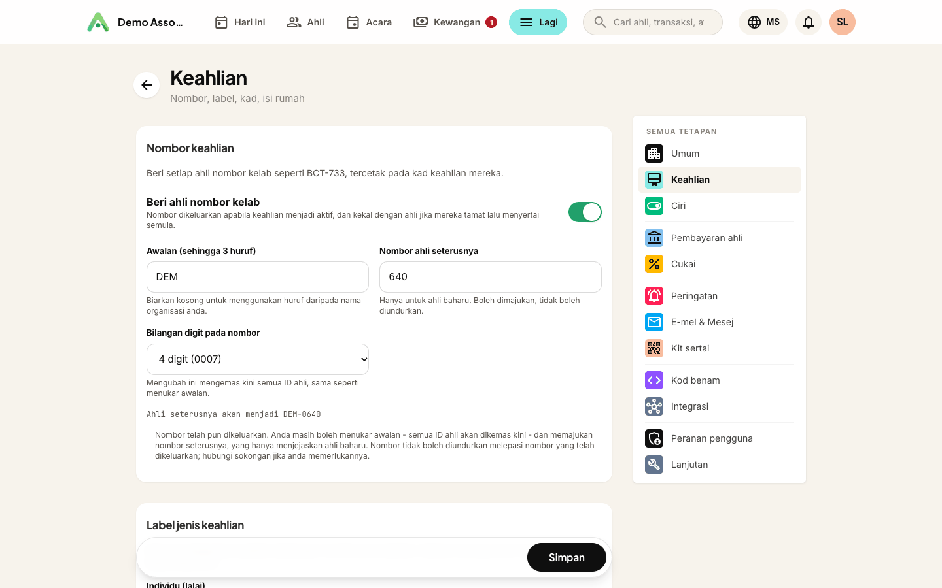Open the Kod benam code brackets icon
Image resolution: width=942 pixels, height=588 pixels.
coord(654,380)
